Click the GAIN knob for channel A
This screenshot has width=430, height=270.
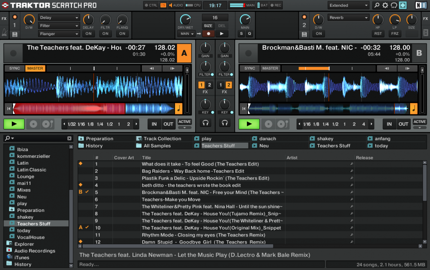tap(205, 47)
